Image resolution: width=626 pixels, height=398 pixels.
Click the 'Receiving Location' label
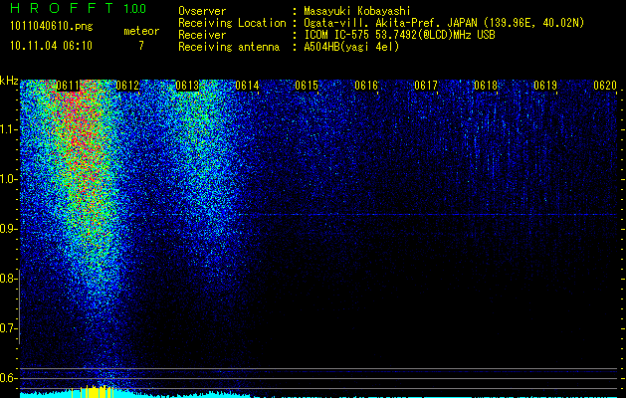[232, 23]
